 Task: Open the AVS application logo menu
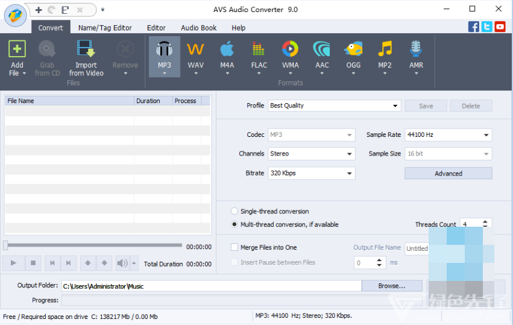(16, 15)
